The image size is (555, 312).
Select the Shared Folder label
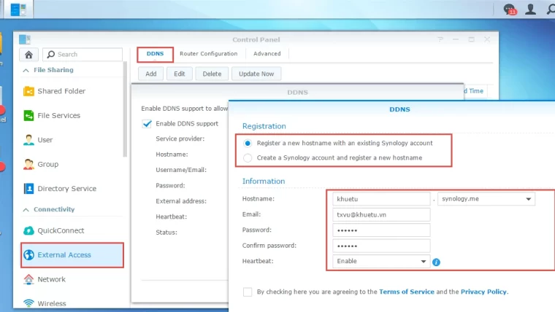pos(61,91)
